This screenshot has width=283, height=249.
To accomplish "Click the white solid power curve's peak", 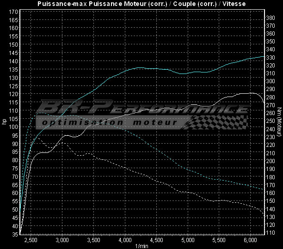I will pyautogui.click(x=250, y=93).
